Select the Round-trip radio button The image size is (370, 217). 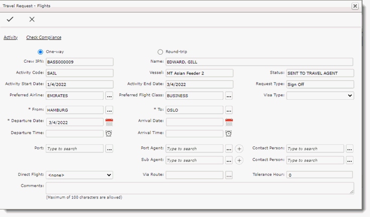click(160, 52)
